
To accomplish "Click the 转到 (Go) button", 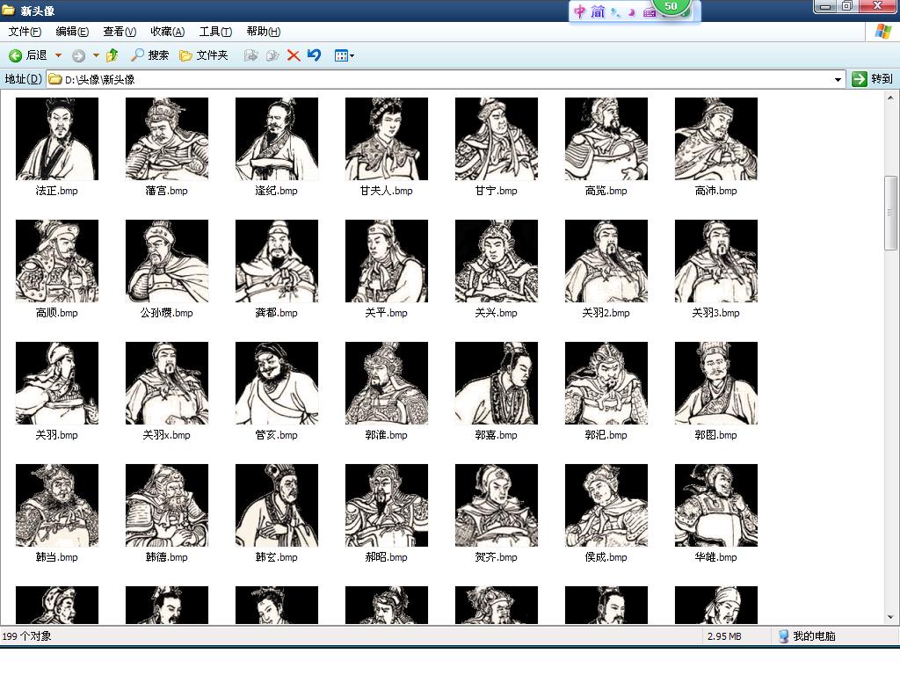I will pos(872,79).
